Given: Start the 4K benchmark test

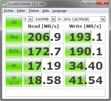Looking at the screenshot, I should point(14,65).
